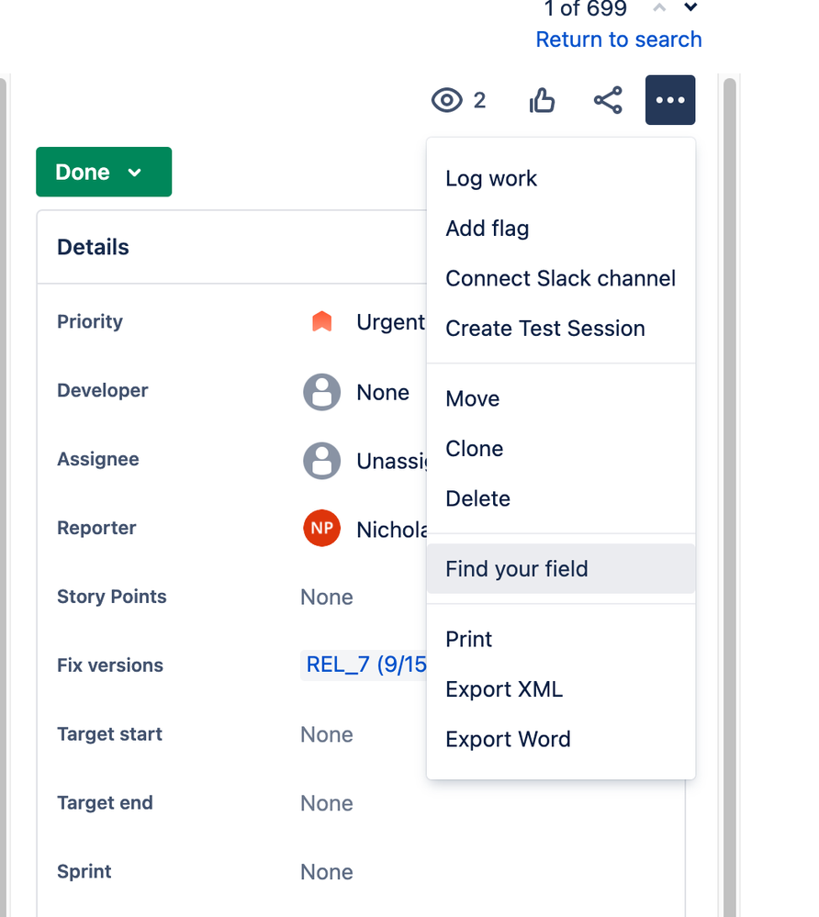Follow the Return to search link
The image size is (819, 917).
tap(619, 39)
